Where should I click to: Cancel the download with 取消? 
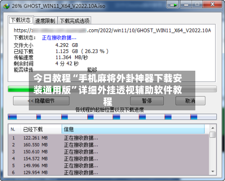[x=190, y=101]
